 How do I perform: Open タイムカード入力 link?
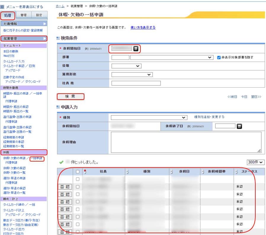(x=14, y=61)
